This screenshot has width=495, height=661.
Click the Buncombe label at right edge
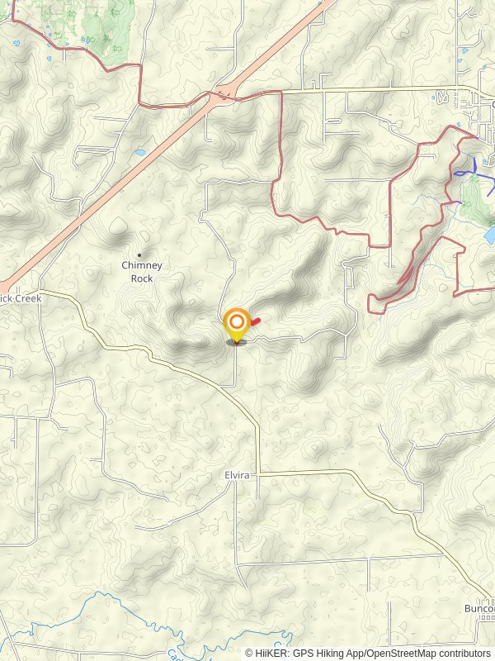coord(479,608)
